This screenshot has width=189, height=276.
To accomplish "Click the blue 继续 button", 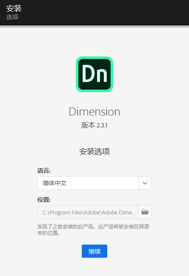I will pyautogui.click(x=94, y=251).
